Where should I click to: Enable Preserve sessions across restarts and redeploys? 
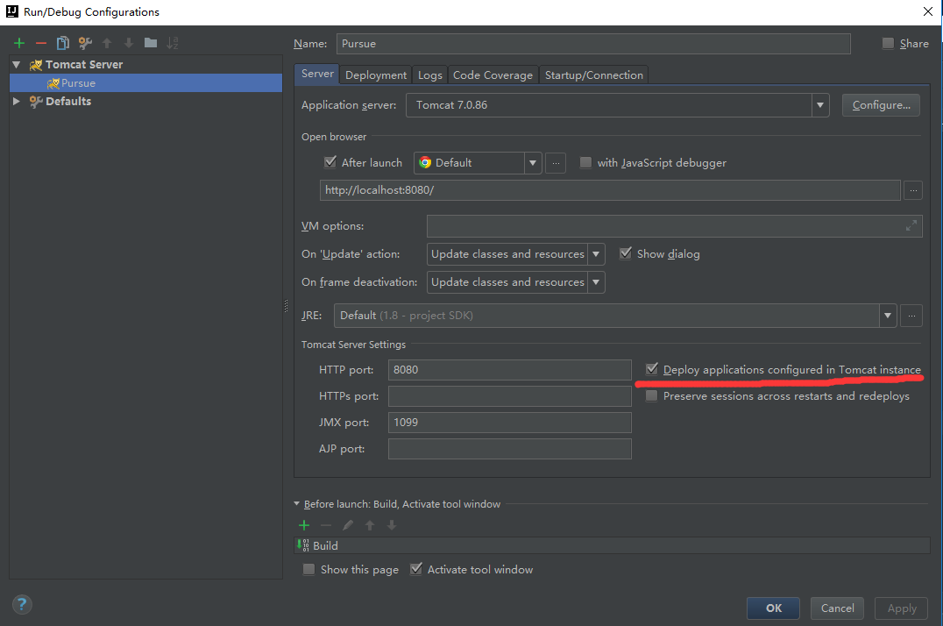click(651, 396)
